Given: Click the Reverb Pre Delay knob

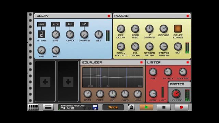Looking at the screenshot, I should tap(121, 29).
